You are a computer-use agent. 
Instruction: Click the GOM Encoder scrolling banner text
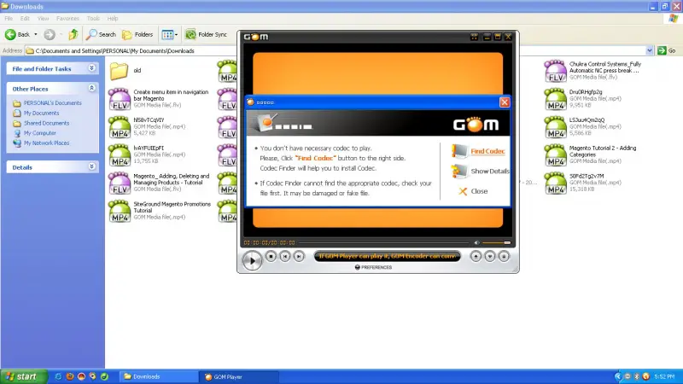pyautogui.click(x=387, y=256)
